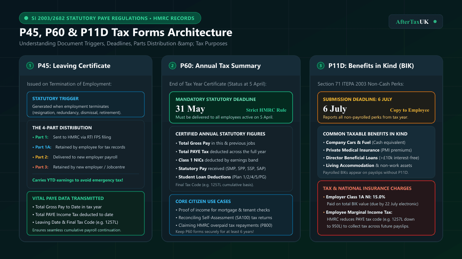
Task: Open the AfterTaxUK brand badge
Action: click(x=416, y=21)
